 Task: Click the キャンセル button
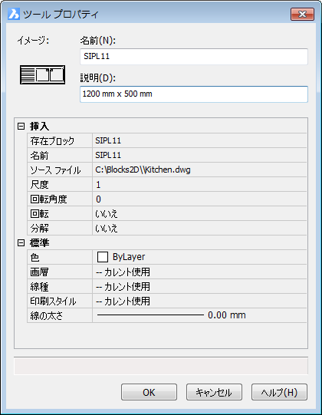point(214,392)
